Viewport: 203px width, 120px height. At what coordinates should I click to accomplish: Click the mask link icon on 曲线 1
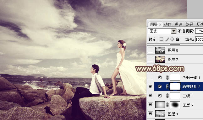click(x=167, y=96)
